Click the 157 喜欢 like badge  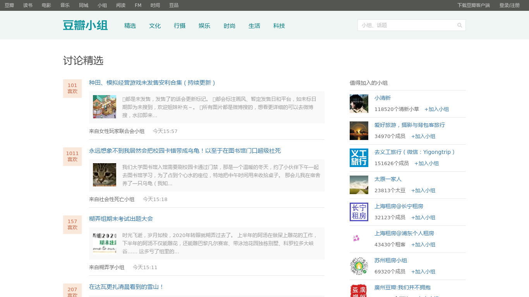coord(72,225)
